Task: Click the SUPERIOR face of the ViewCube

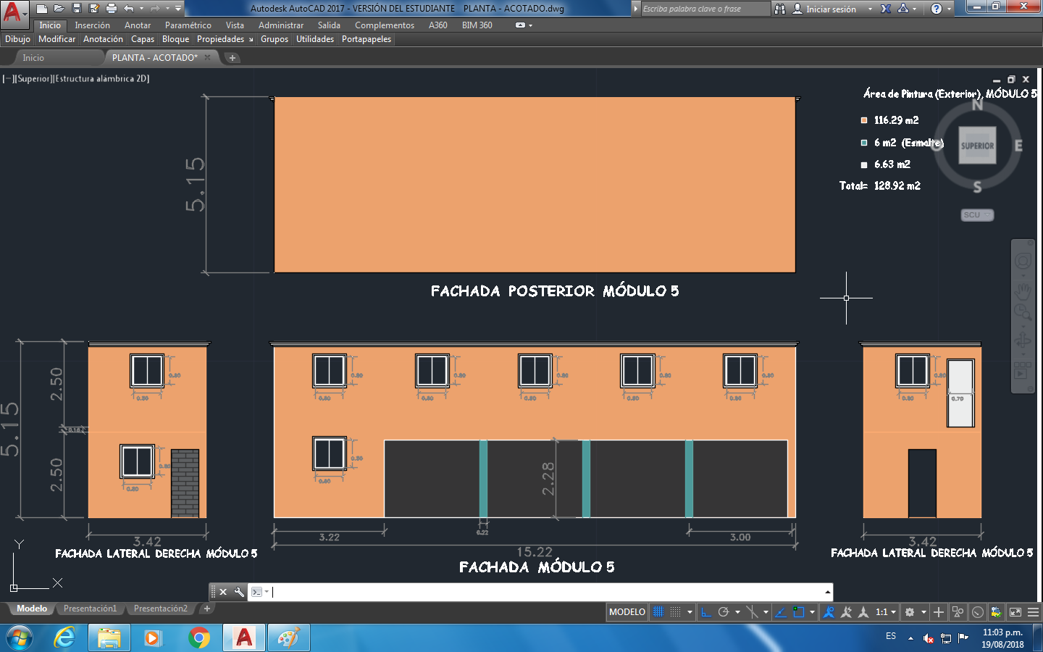Action: tap(977, 146)
